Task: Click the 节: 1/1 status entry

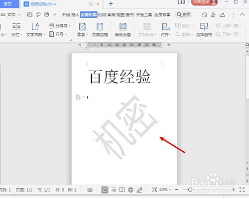Action: point(44,190)
